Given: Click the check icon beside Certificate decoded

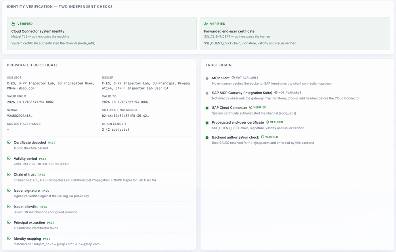Looking at the screenshot, I should pyautogui.click(x=9, y=142).
